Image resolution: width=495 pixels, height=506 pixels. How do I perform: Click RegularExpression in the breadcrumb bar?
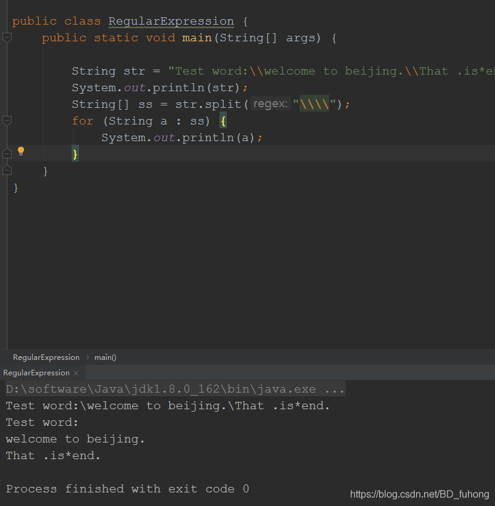46,357
